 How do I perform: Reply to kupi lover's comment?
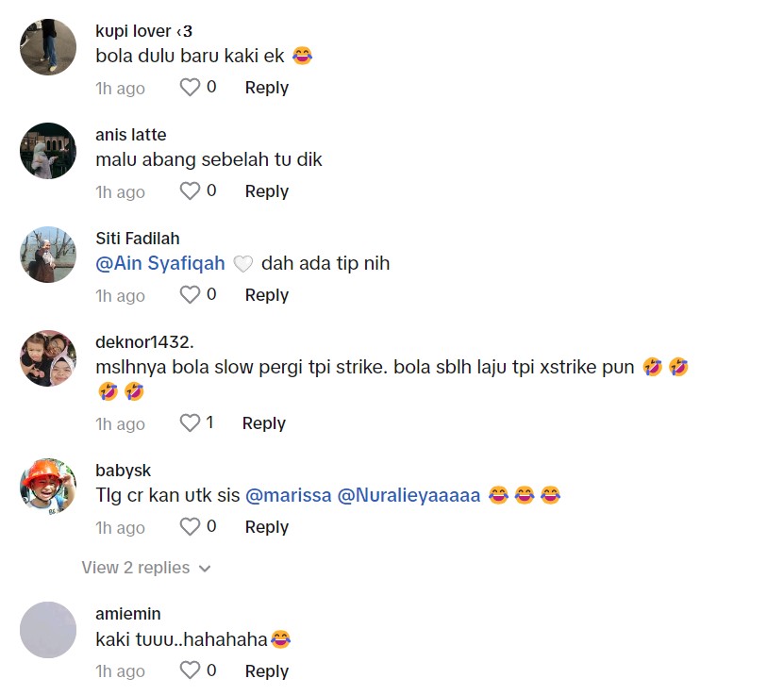pos(266,88)
